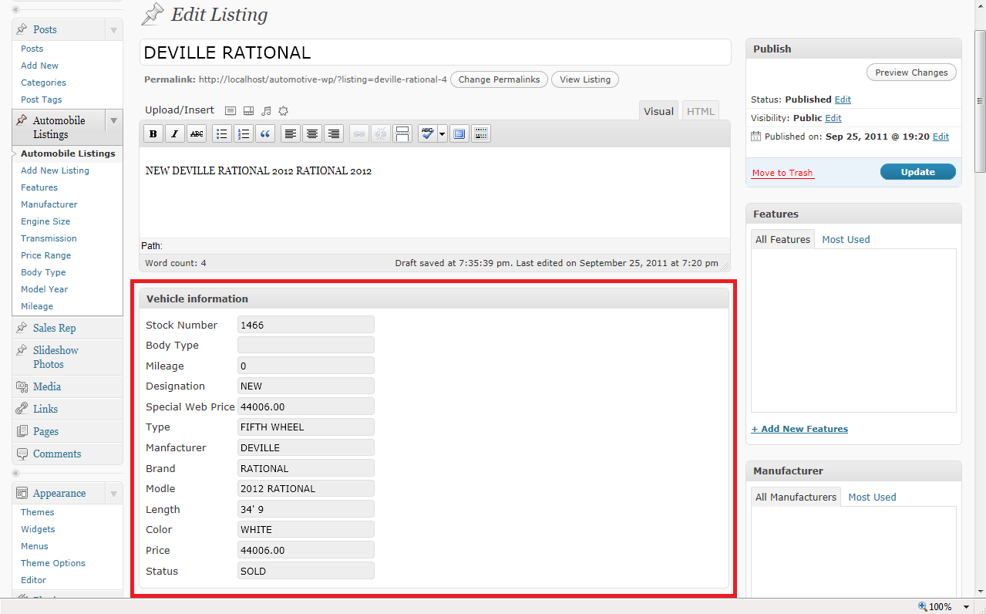Open Theme Options under Appearance

click(x=53, y=563)
